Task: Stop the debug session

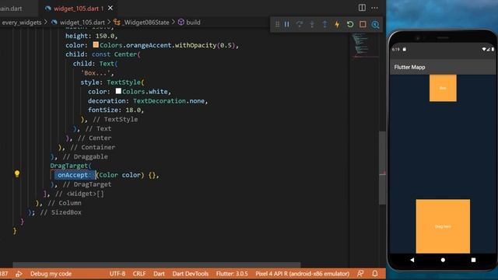Action: tap(363, 24)
